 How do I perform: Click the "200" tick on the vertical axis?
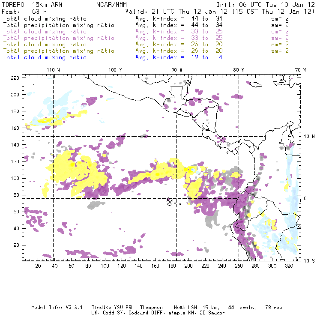[x=15, y=95]
